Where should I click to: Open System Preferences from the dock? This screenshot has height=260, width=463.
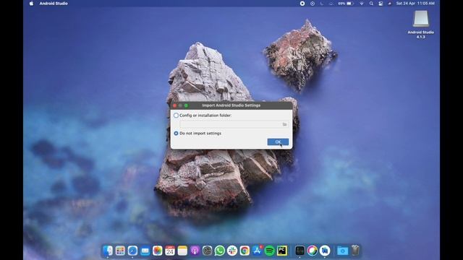click(x=208, y=251)
